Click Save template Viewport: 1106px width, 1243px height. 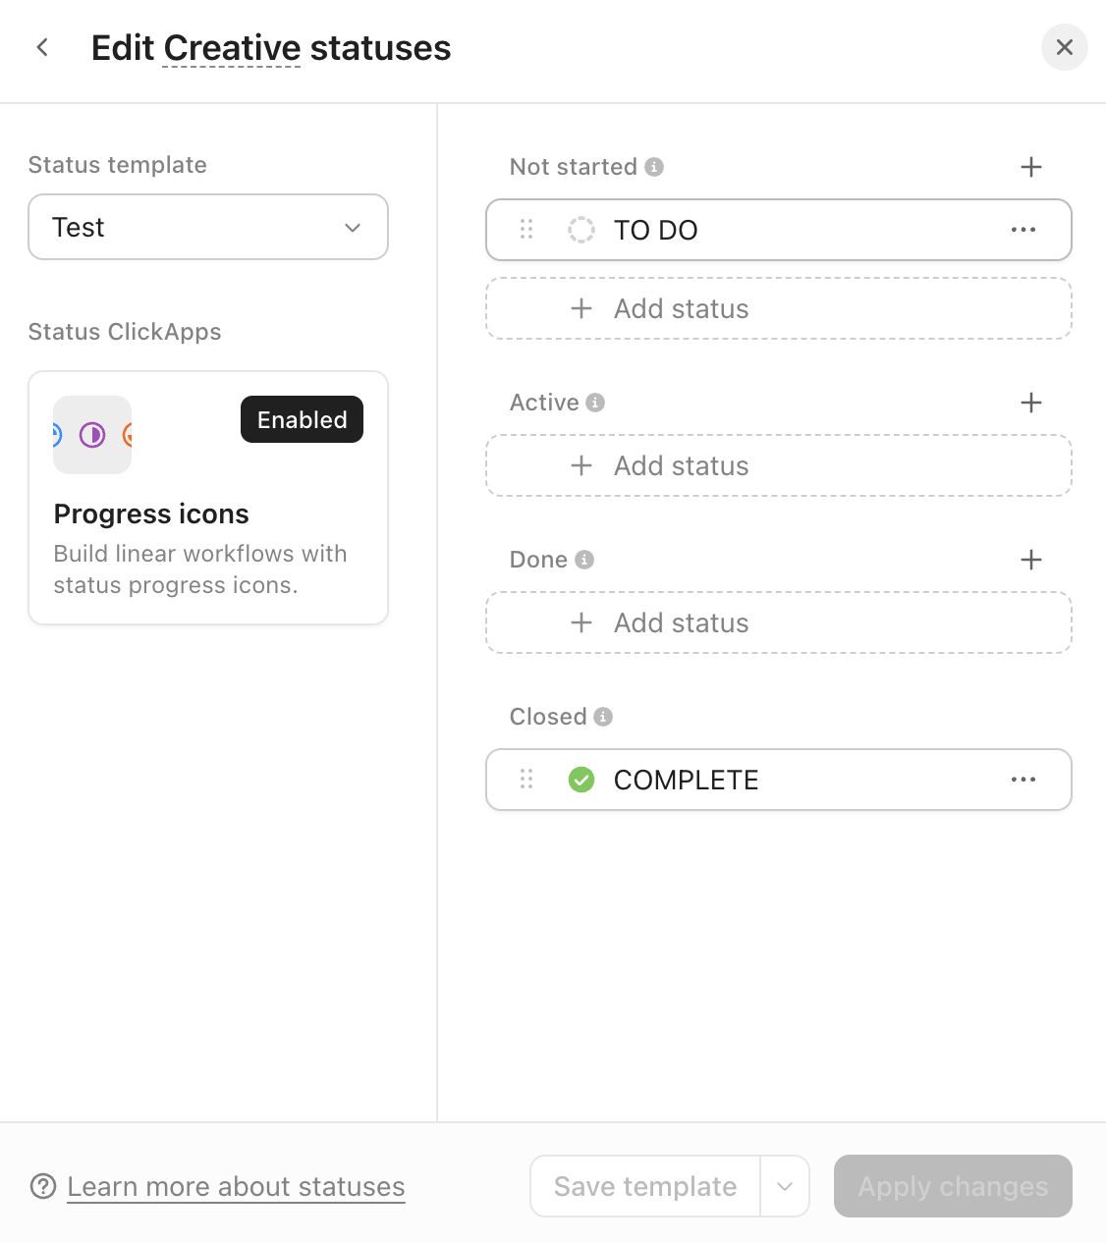pyautogui.click(x=643, y=1186)
